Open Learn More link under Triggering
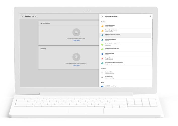The width and height of the screenshot is (178, 126). pos(76,65)
